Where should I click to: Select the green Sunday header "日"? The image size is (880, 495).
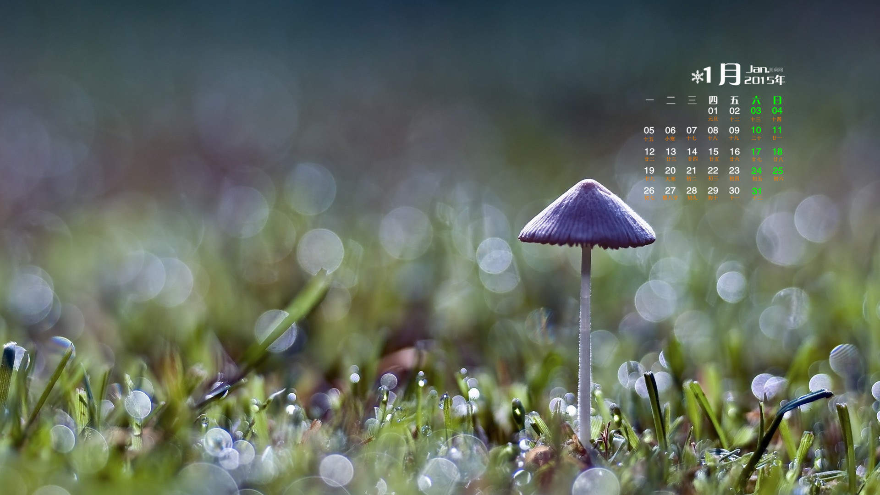(777, 100)
